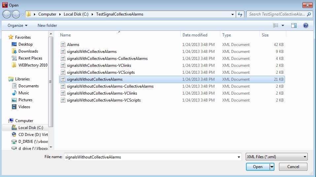Open the Videos library

pos(21,107)
